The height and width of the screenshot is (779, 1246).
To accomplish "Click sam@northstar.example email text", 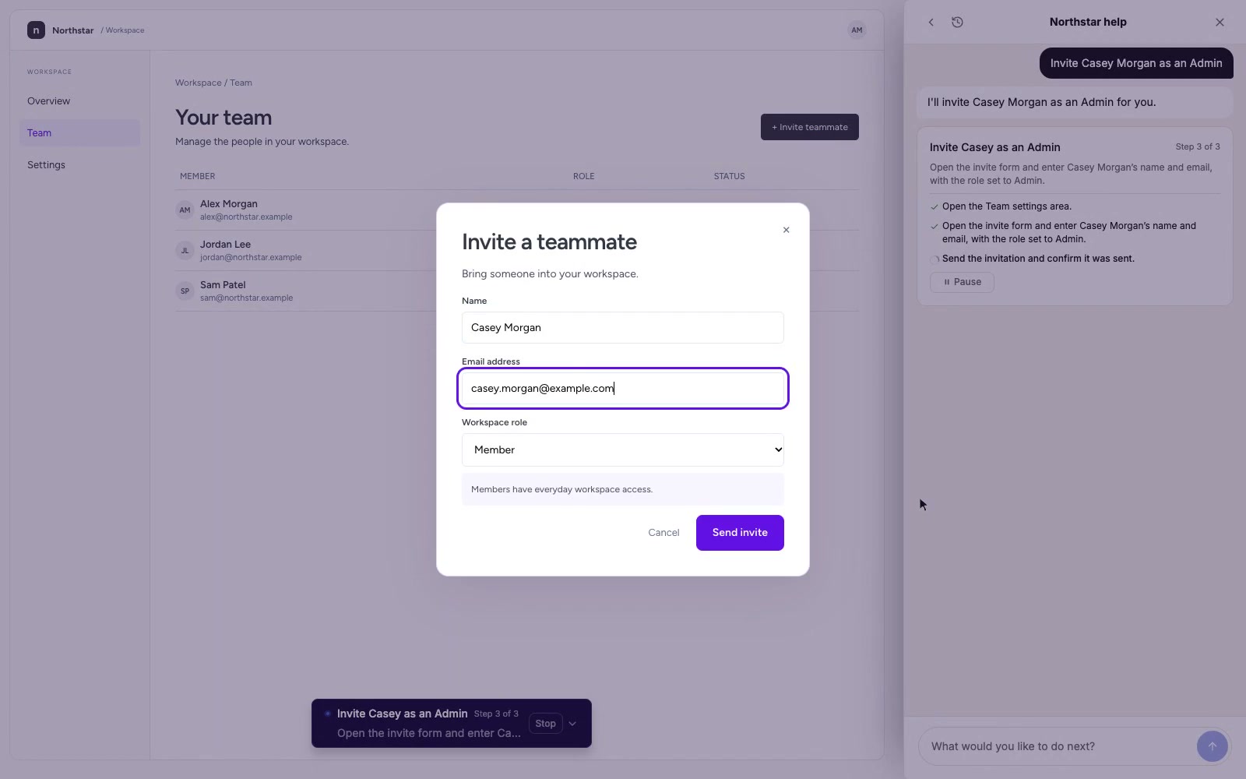I will [x=246, y=298].
